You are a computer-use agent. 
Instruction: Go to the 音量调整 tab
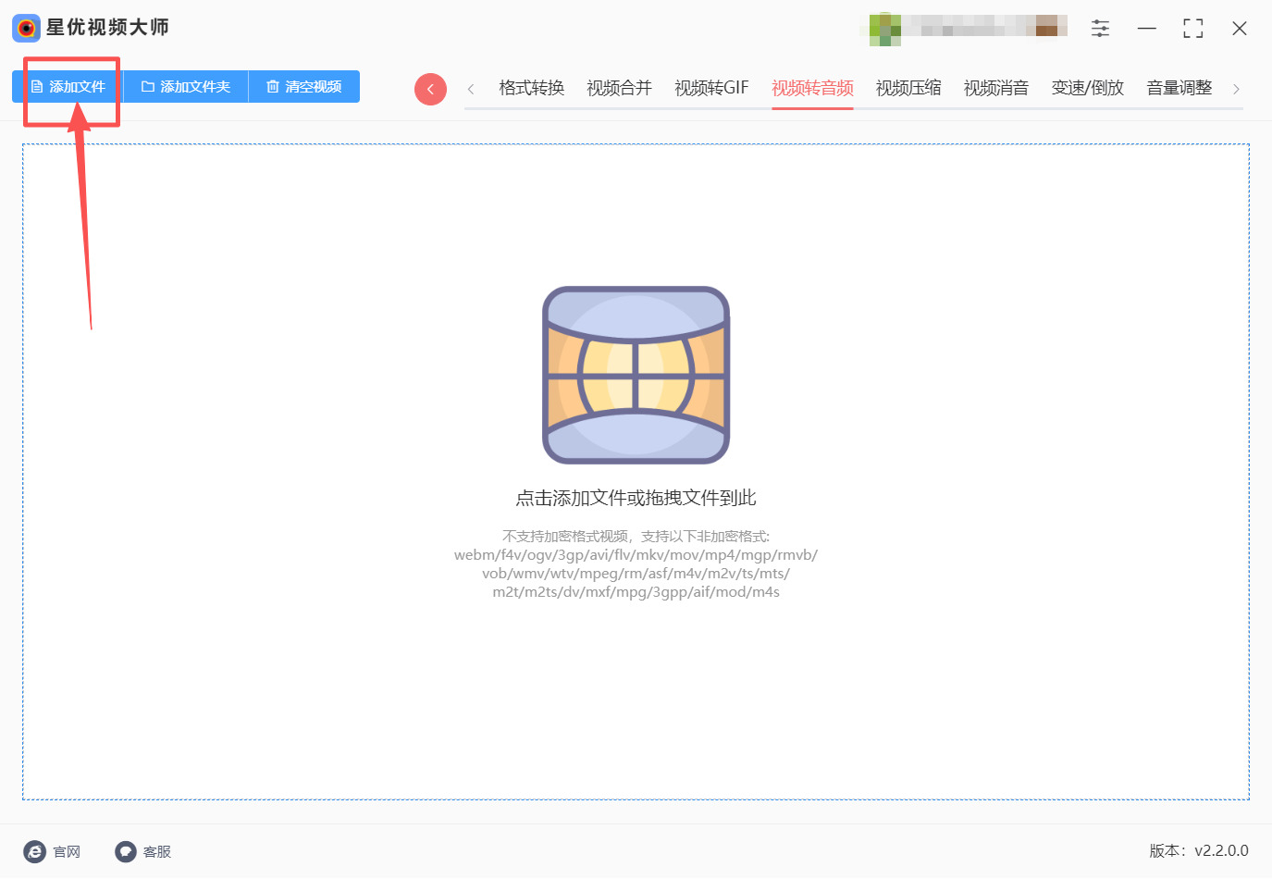[1179, 88]
